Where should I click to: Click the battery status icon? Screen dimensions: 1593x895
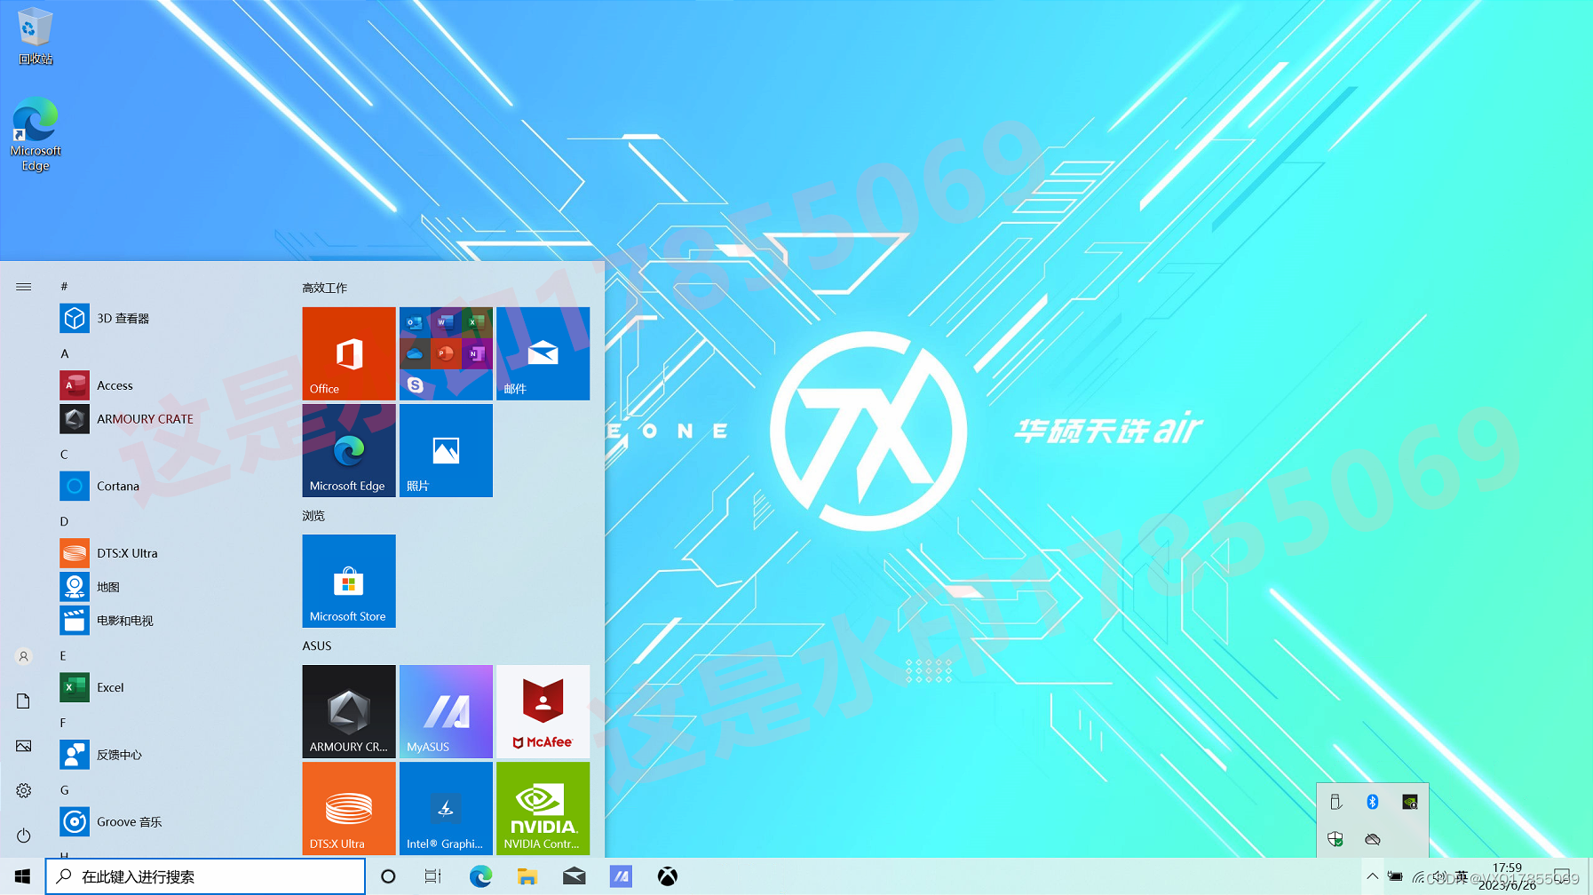coord(1395,876)
